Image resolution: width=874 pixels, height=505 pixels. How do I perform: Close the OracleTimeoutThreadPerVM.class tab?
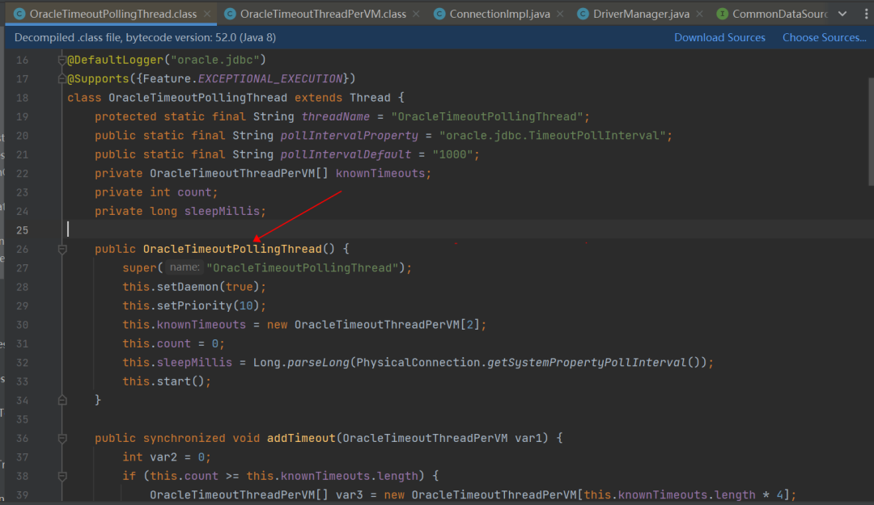(416, 14)
